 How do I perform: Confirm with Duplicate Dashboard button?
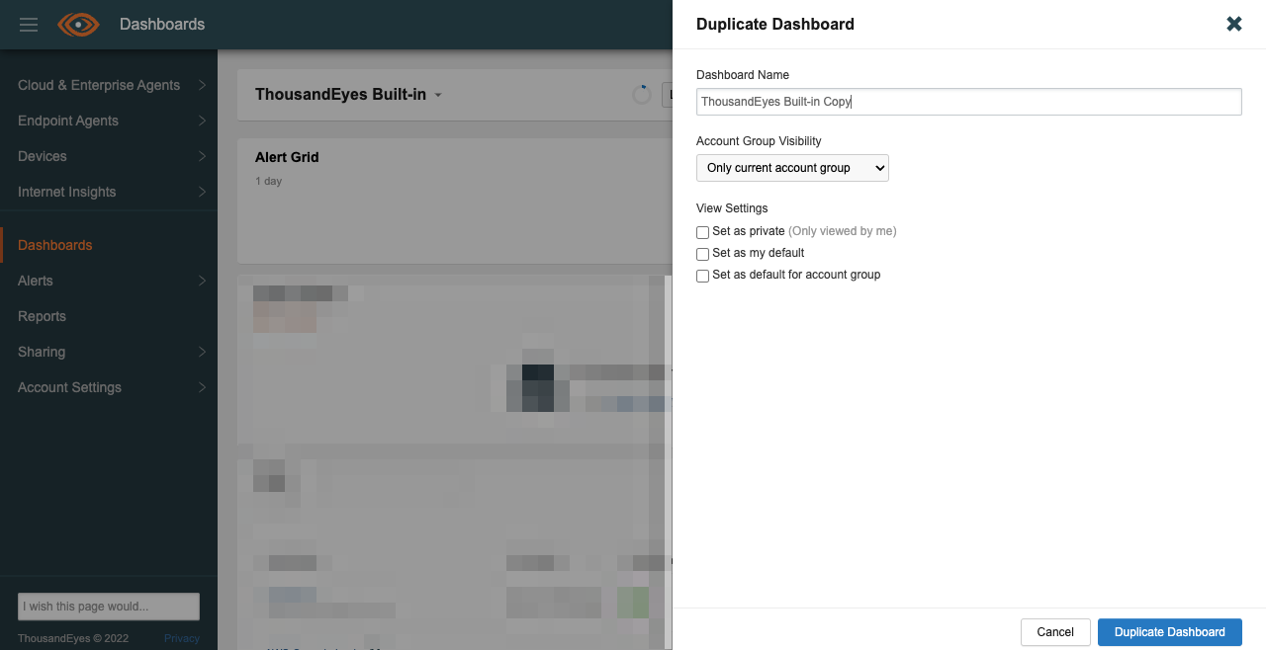pyautogui.click(x=1170, y=632)
